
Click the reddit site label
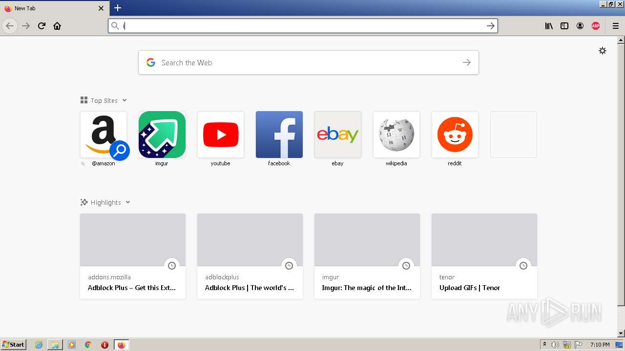click(x=455, y=163)
